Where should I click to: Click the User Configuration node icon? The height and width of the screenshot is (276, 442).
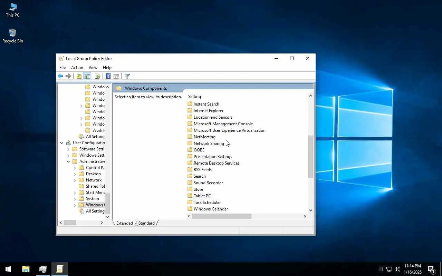click(x=68, y=143)
